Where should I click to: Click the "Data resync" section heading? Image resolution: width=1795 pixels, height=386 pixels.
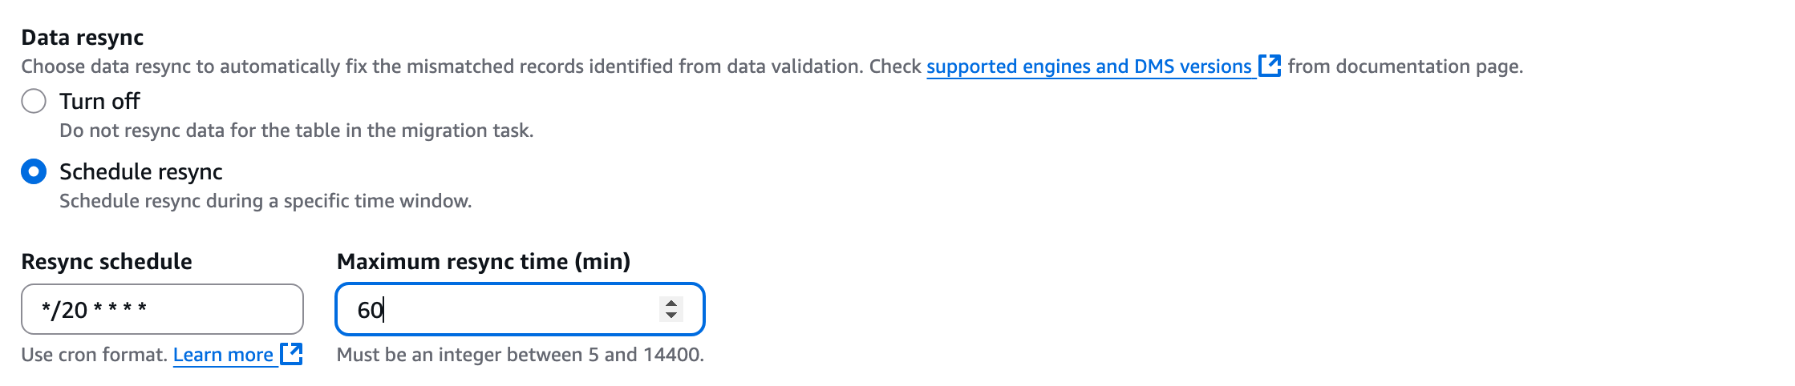click(83, 38)
